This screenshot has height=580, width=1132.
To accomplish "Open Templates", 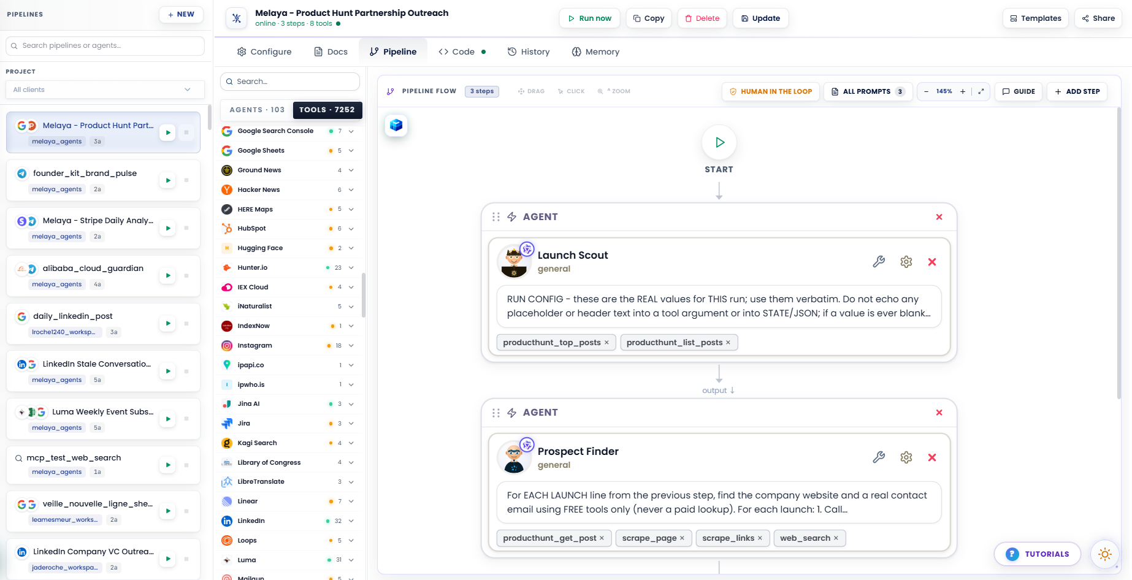I will (x=1036, y=18).
